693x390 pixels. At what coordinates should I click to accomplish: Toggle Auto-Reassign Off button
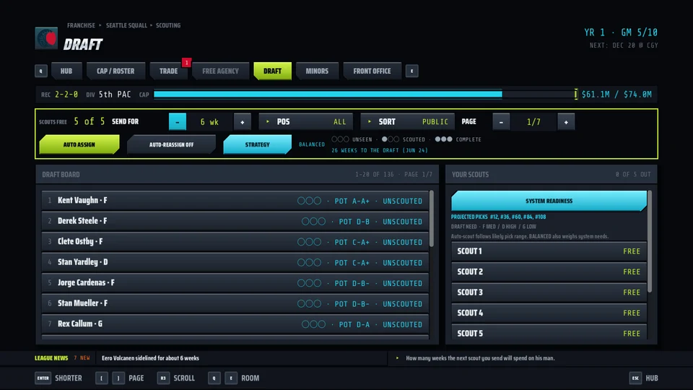coord(172,144)
